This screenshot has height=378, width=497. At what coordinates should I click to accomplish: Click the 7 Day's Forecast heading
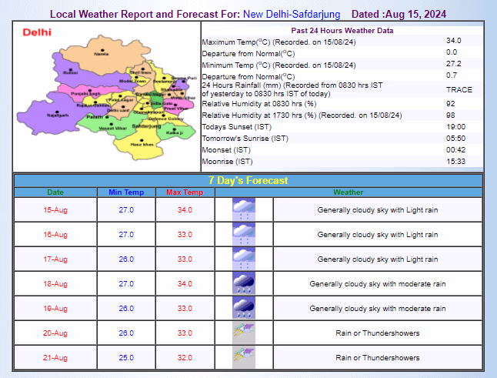[x=248, y=180]
